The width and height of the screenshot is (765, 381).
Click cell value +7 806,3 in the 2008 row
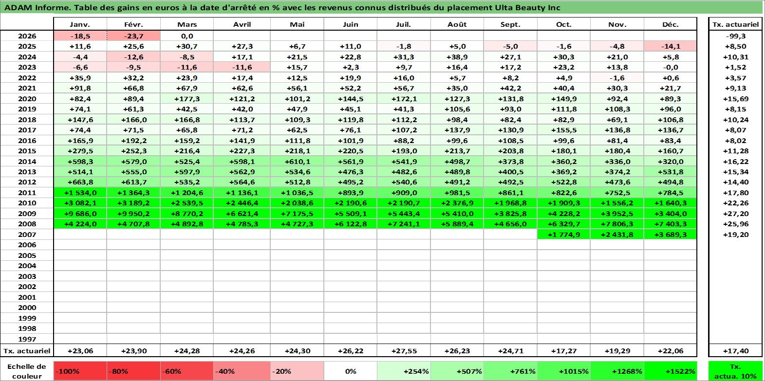click(x=617, y=224)
